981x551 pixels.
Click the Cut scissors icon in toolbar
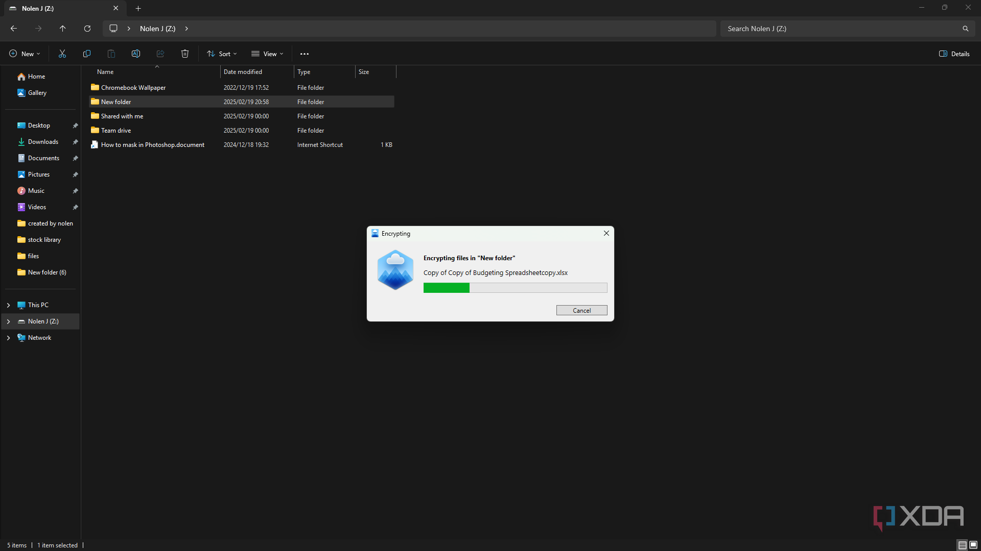(62, 54)
